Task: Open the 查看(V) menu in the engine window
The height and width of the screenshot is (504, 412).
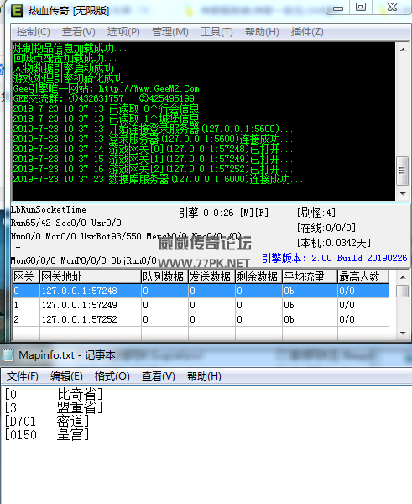Action: point(79,32)
